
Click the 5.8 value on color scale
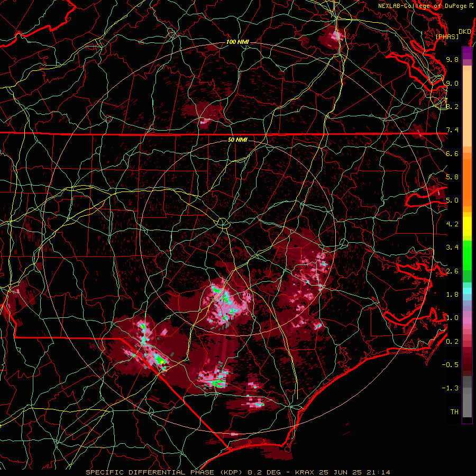pos(452,177)
